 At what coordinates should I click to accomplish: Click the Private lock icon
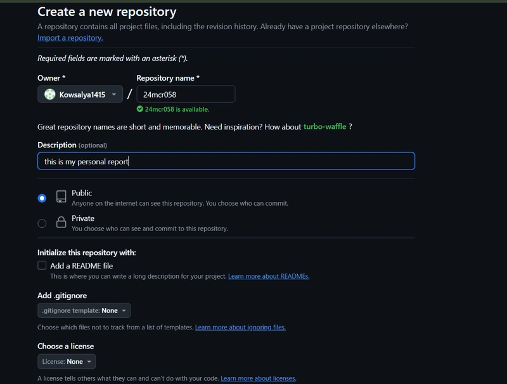click(61, 222)
